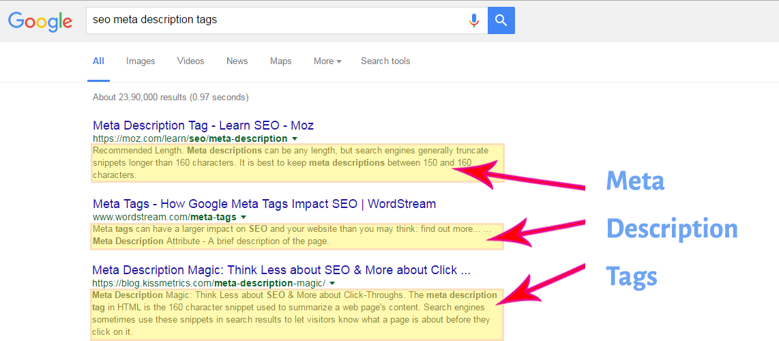This screenshot has width=779, height=341.
Task: Expand the arrow beside the kissmetrics.com URL
Action: (332, 283)
